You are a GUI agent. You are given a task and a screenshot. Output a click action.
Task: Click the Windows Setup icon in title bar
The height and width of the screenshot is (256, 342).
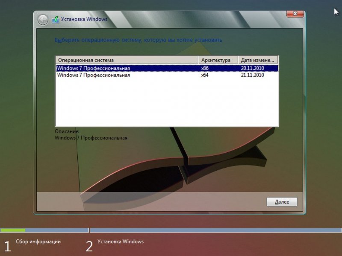pos(56,20)
